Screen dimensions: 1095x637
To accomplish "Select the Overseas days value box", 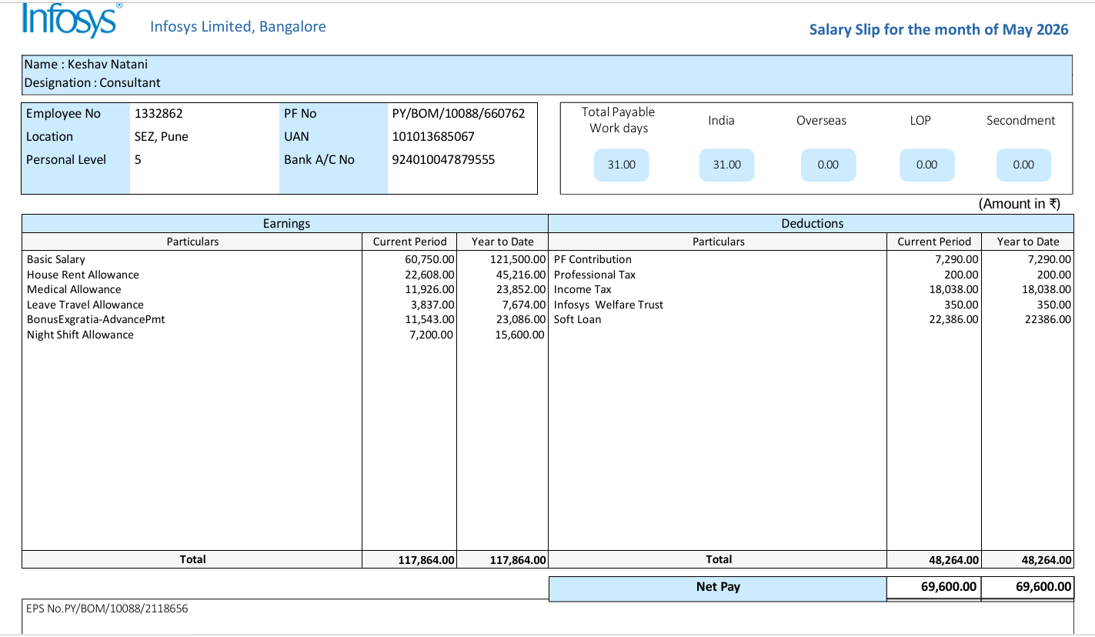I will click(x=828, y=165).
